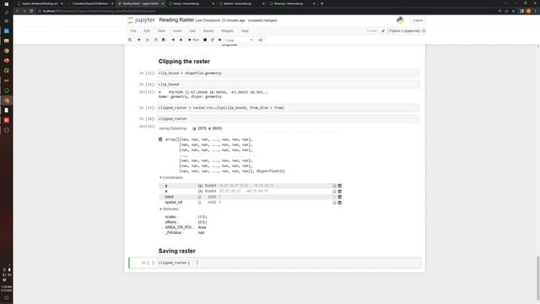Click the Jupyter logo
The width and height of the screenshot is (540, 304).
click(142, 20)
